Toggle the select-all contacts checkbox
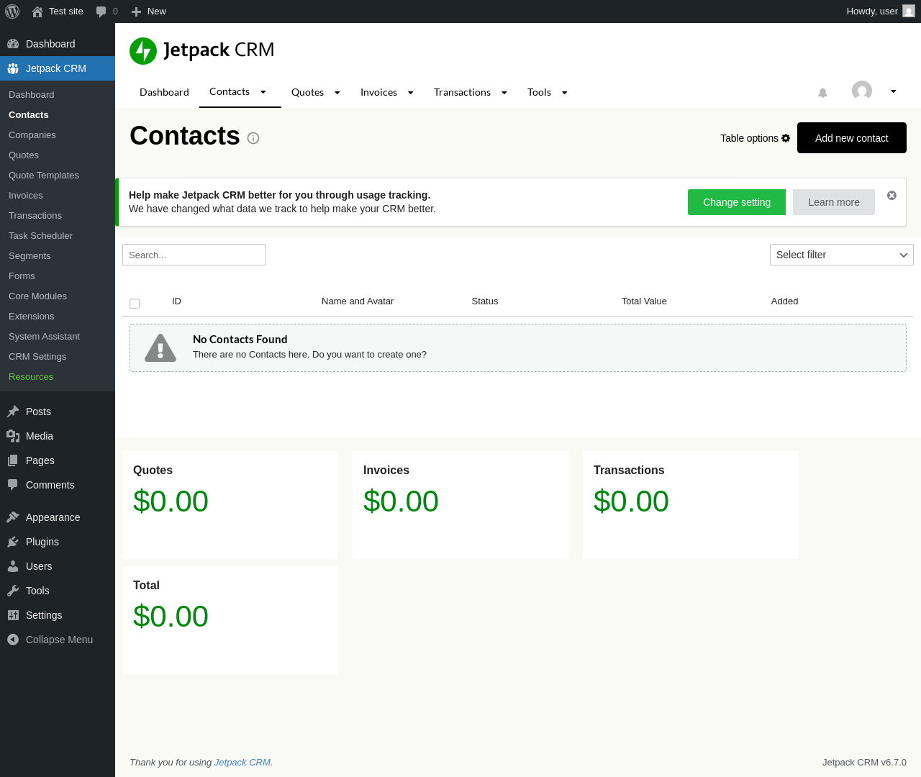This screenshot has width=921, height=777. point(135,304)
